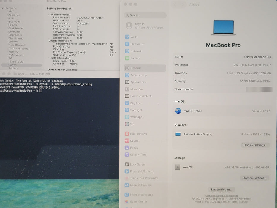Open Game Center icon
Screen dimensions: 277x208
127,202
